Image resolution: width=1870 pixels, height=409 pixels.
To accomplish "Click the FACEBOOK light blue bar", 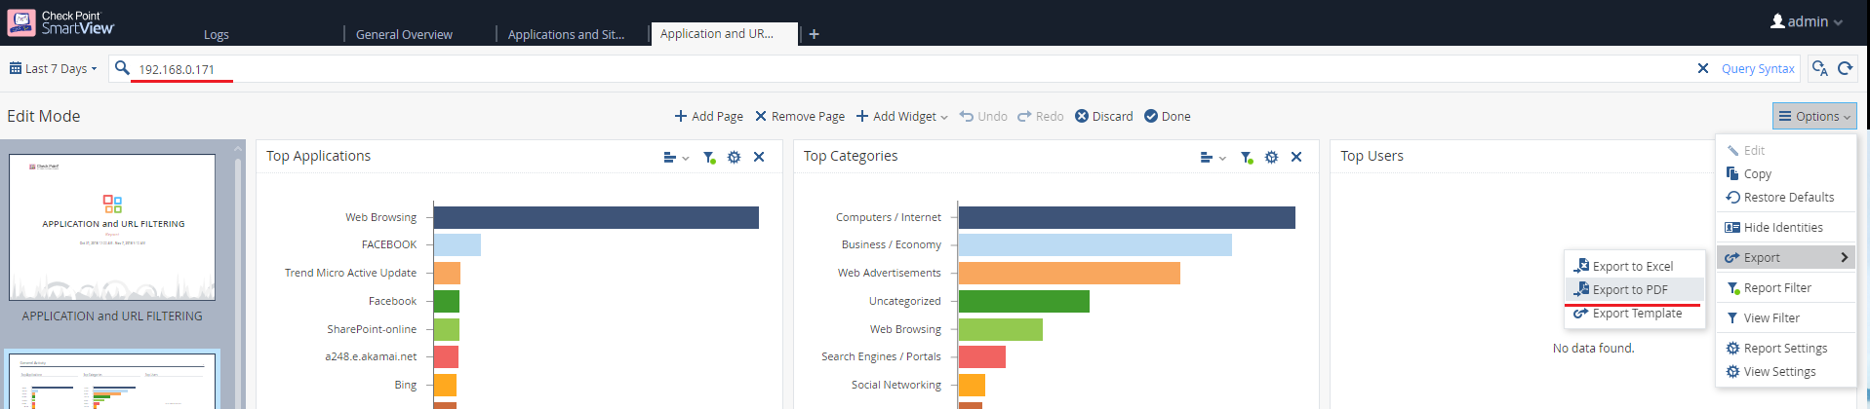I will (458, 244).
